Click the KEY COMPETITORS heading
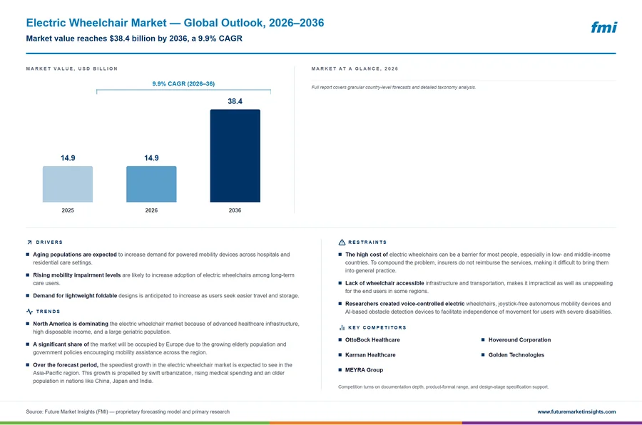This screenshot has width=642, height=425. (377, 327)
